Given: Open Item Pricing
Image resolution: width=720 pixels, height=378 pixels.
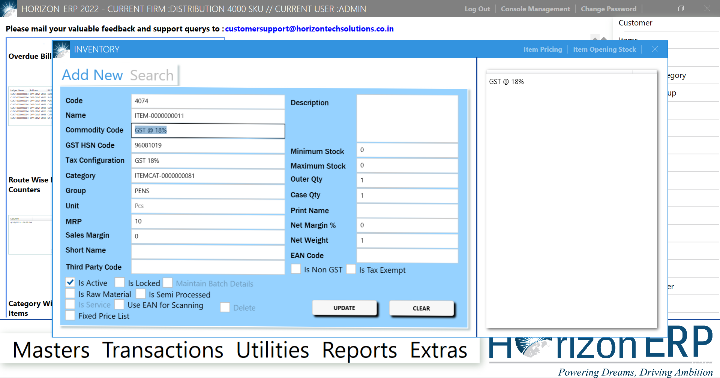Looking at the screenshot, I should (x=543, y=49).
